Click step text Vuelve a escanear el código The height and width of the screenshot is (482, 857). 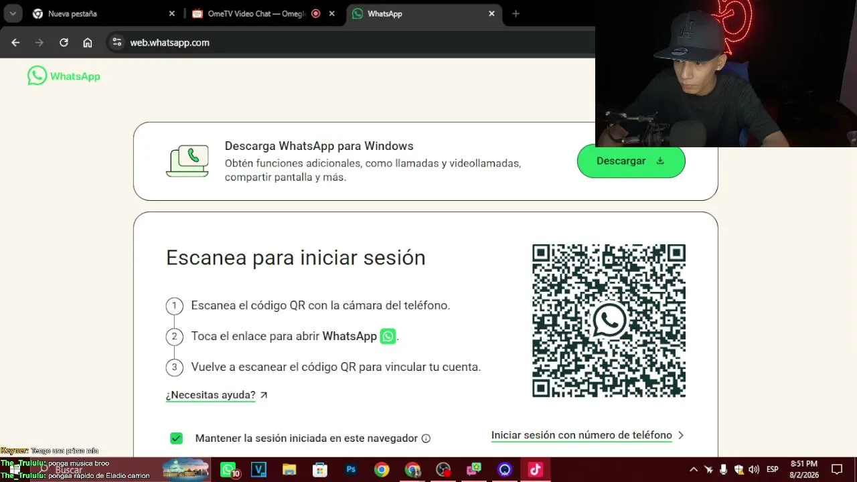pyautogui.click(x=335, y=367)
